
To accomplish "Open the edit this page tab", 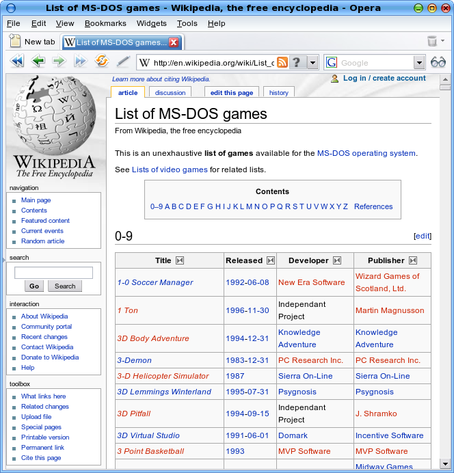I will pyautogui.click(x=232, y=92).
